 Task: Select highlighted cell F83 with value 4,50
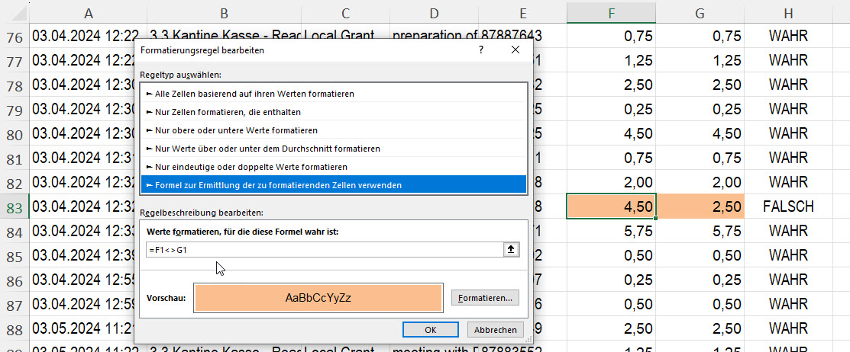click(x=611, y=206)
